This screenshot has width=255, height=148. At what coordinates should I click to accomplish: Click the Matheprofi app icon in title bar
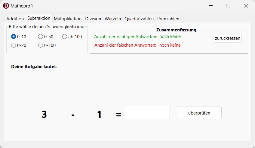click(x=6, y=6)
